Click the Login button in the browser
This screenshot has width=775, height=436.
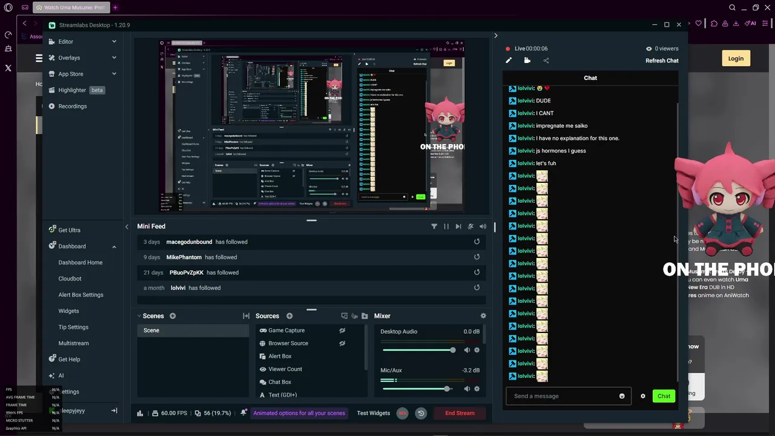[736, 59]
